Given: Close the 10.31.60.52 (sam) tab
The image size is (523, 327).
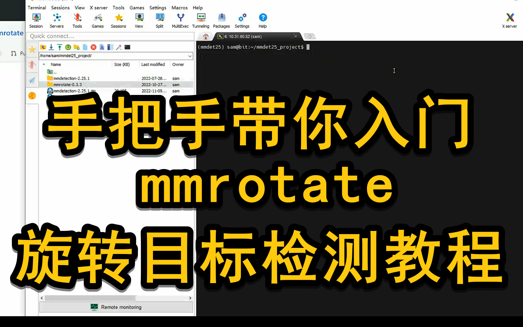Looking at the screenshot, I should click(296, 36).
